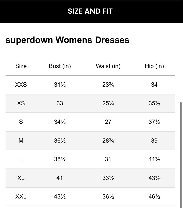The height and width of the screenshot is (208, 183).
Task: Click the 25¼ waist value for XS
Action: tap(108, 103)
